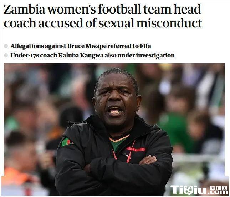The width and height of the screenshot is (230, 197).
Task: Click the word Zambia in headline
Action: click(x=24, y=9)
